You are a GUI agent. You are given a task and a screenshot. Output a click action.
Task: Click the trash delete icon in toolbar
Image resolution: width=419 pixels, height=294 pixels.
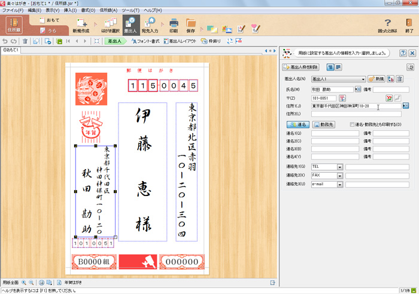25,41
